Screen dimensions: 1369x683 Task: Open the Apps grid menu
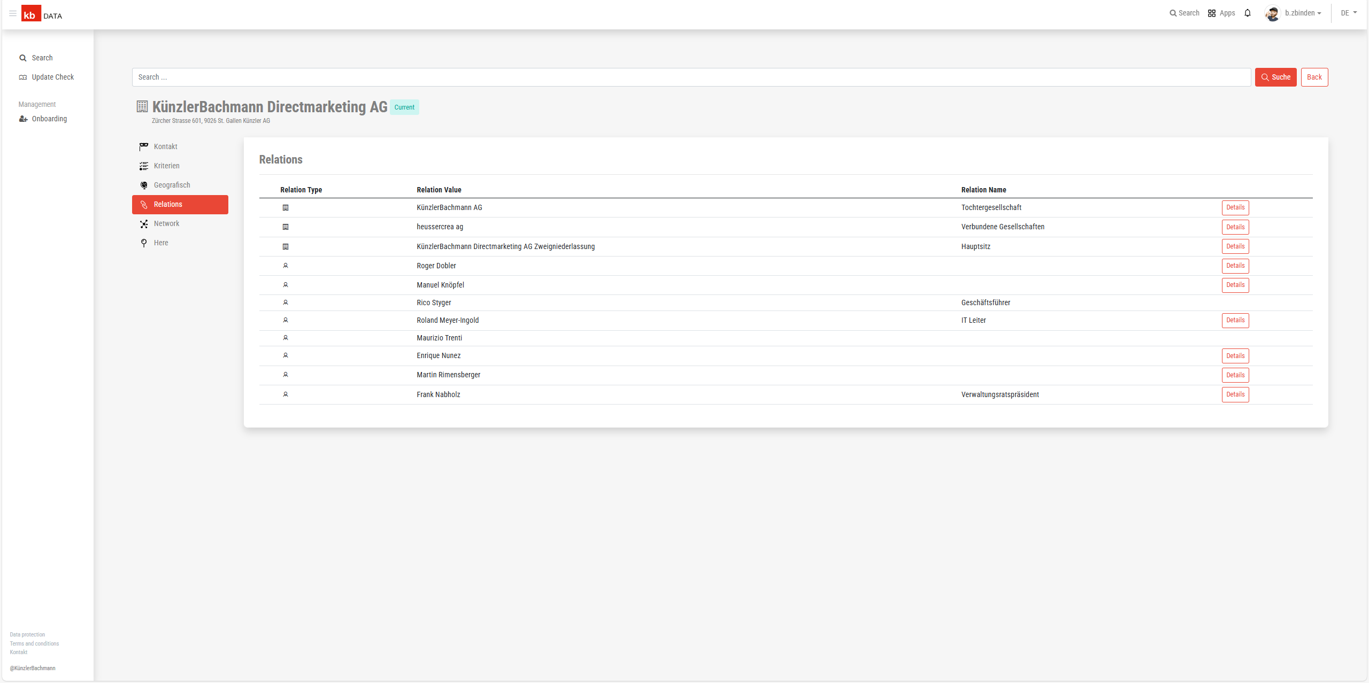tap(1221, 13)
